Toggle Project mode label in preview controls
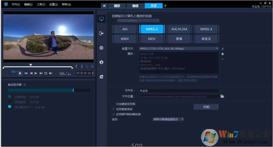 14,72
